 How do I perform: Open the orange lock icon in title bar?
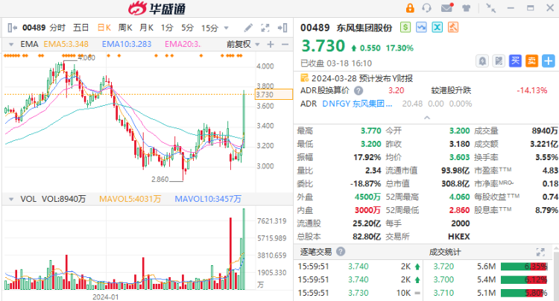point(410,8)
